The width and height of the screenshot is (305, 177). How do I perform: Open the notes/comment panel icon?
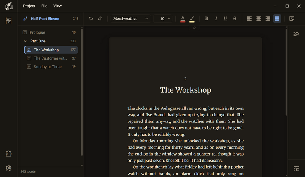[292, 18]
